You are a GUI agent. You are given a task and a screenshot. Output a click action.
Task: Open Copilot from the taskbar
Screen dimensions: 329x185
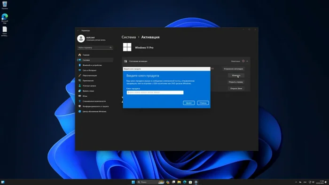[168, 182]
